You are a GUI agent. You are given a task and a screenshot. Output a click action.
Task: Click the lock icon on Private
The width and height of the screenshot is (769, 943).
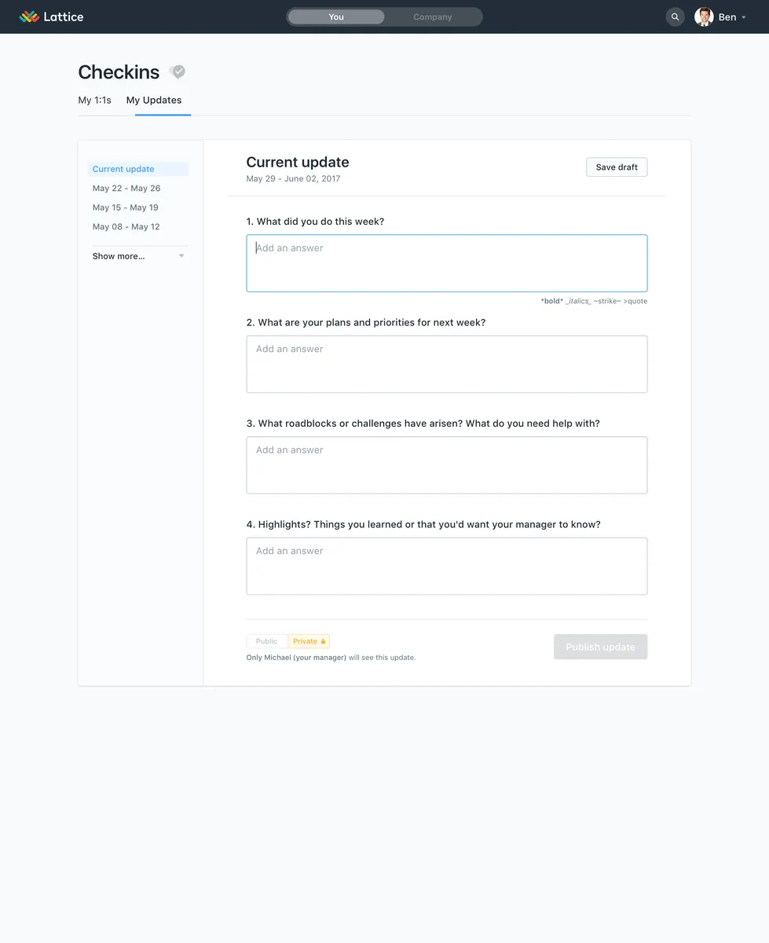(323, 641)
